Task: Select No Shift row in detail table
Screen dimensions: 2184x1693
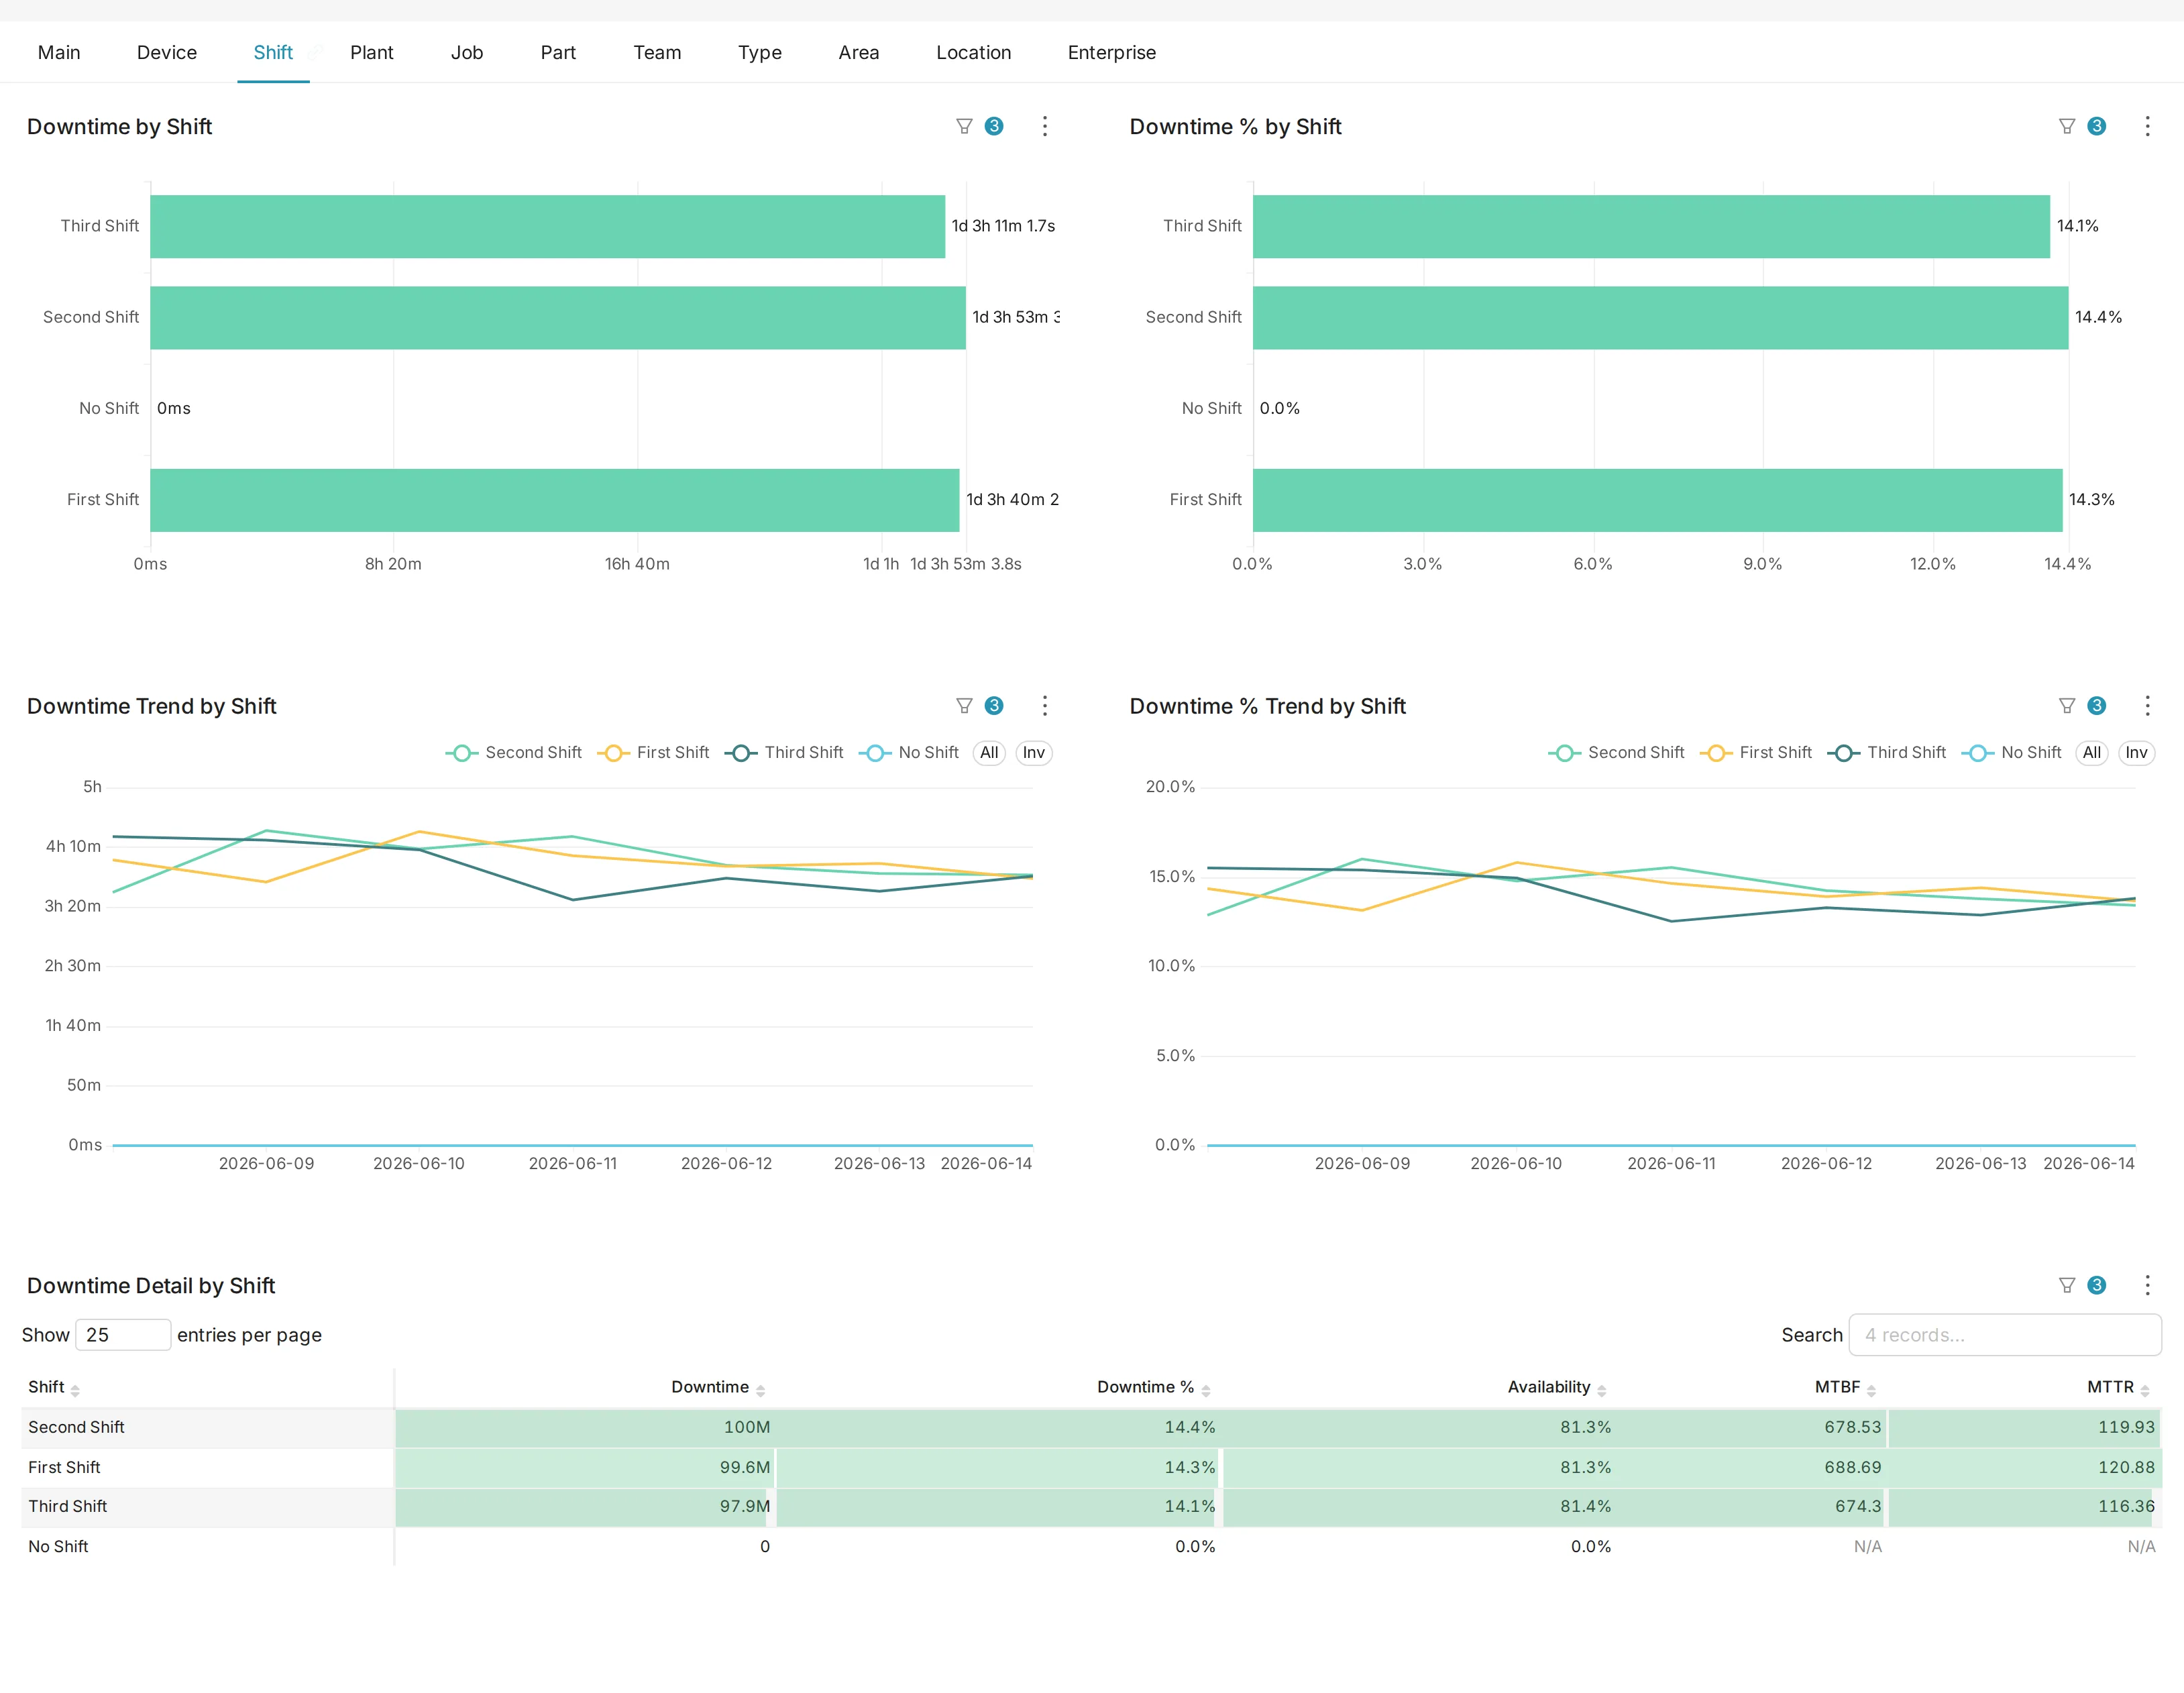Action: pyautogui.click(x=1091, y=1547)
